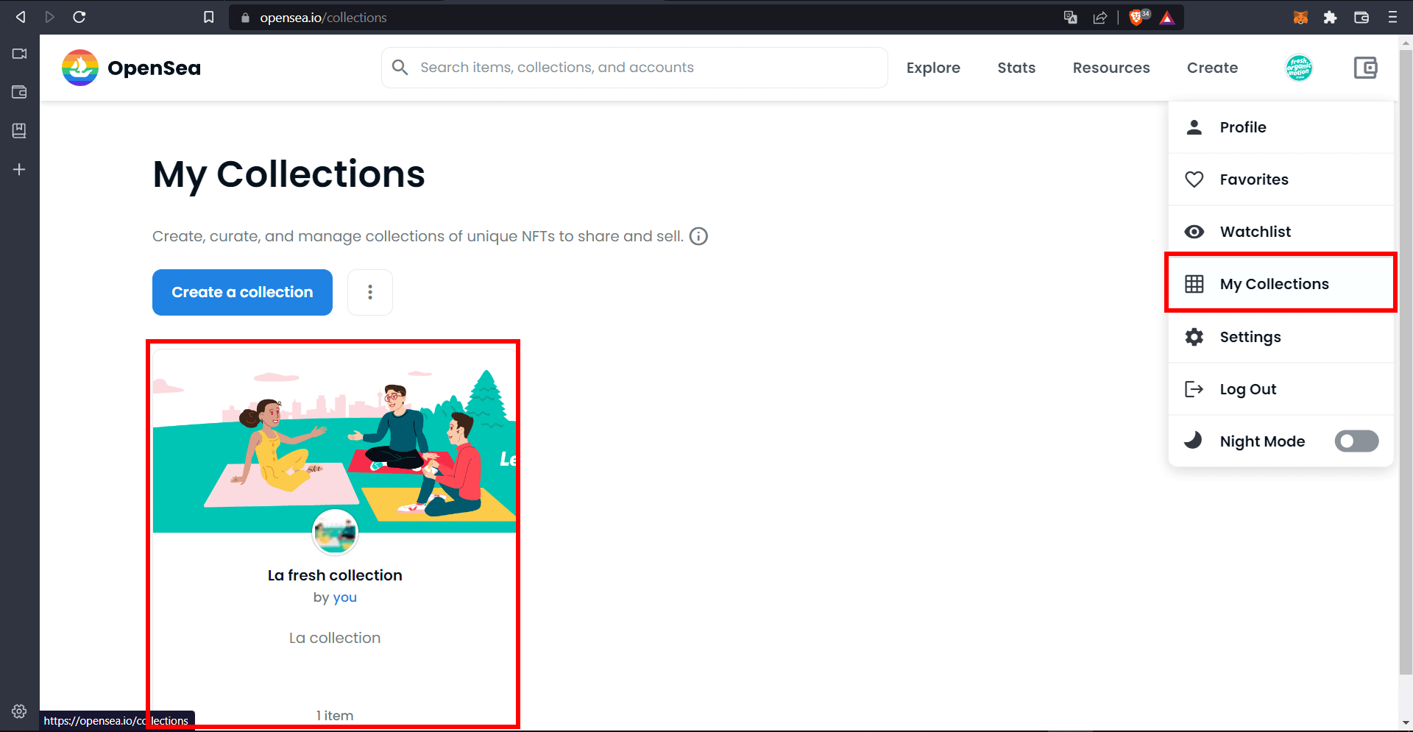Open the three-dot more options button
Image resolution: width=1413 pixels, height=732 pixels.
pyautogui.click(x=370, y=292)
